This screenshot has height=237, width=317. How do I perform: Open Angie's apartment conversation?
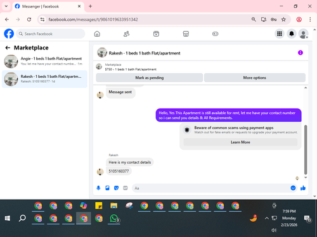point(44,61)
